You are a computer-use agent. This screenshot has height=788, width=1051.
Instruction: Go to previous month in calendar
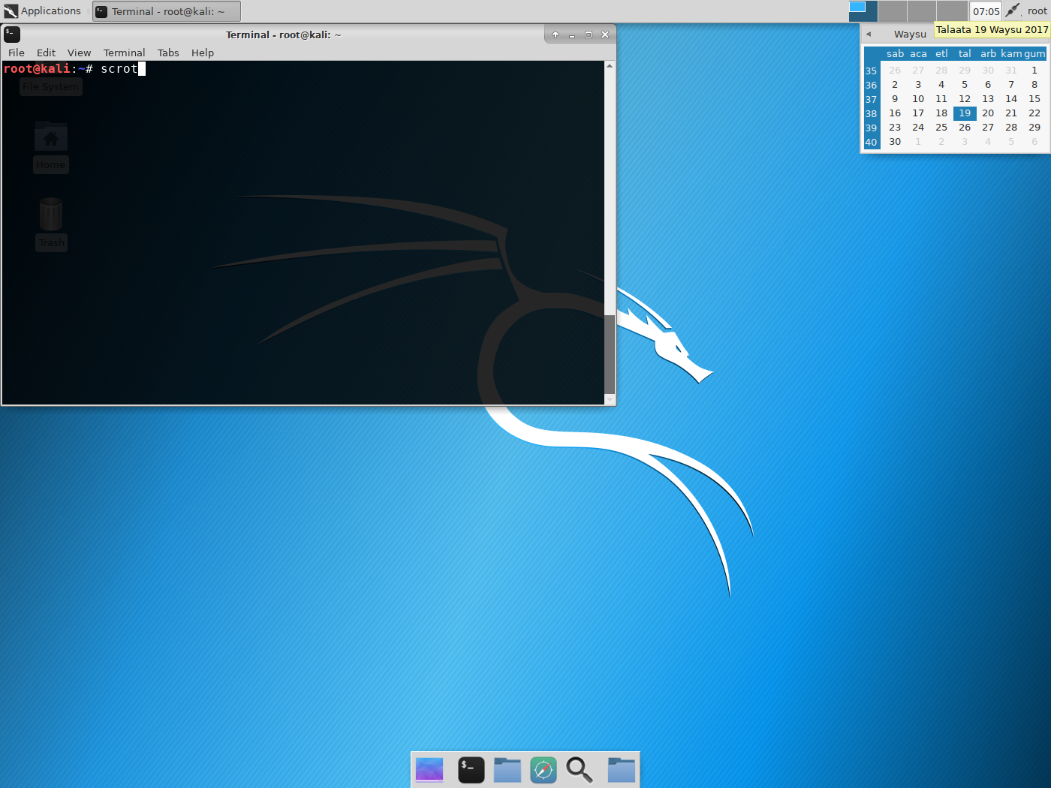[x=869, y=34]
